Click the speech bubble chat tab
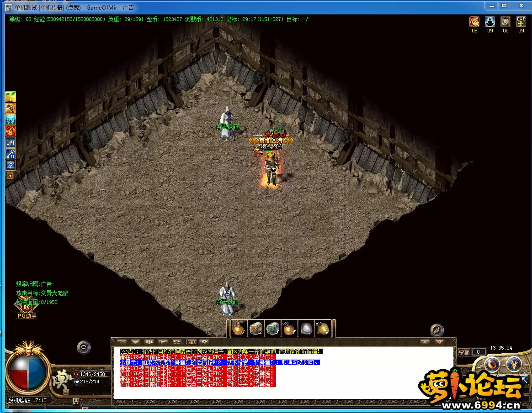 point(204,342)
